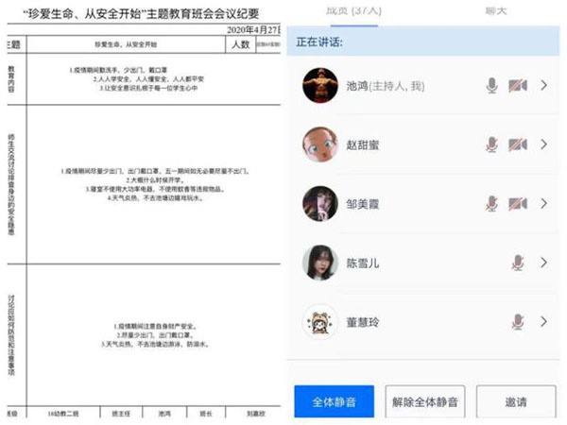This screenshot has height=425, width=567.
Task: Click the 邀请 invite button
Action: pos(516,402)
